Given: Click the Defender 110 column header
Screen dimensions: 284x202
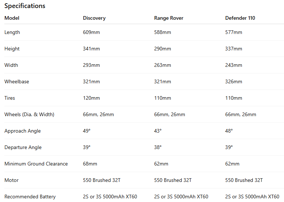Looking at the screenshot, I should 240,18.
